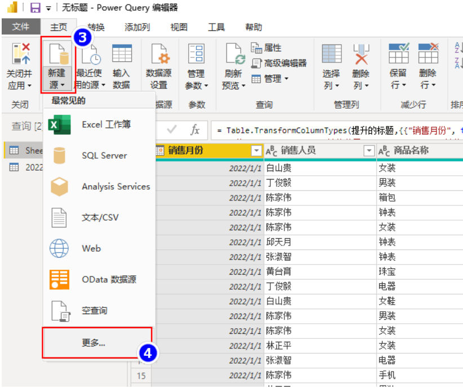Viewport: 463px width, 389px height.
Task: Select the OData 数据源 source
Action: pos(99,279)
